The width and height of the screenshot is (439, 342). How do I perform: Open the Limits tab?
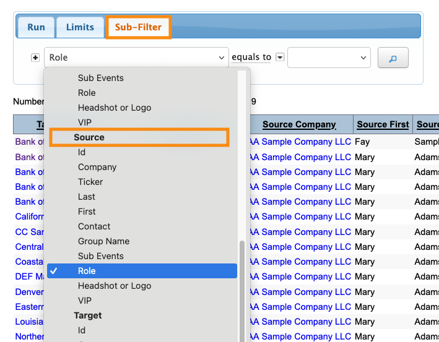80,27
